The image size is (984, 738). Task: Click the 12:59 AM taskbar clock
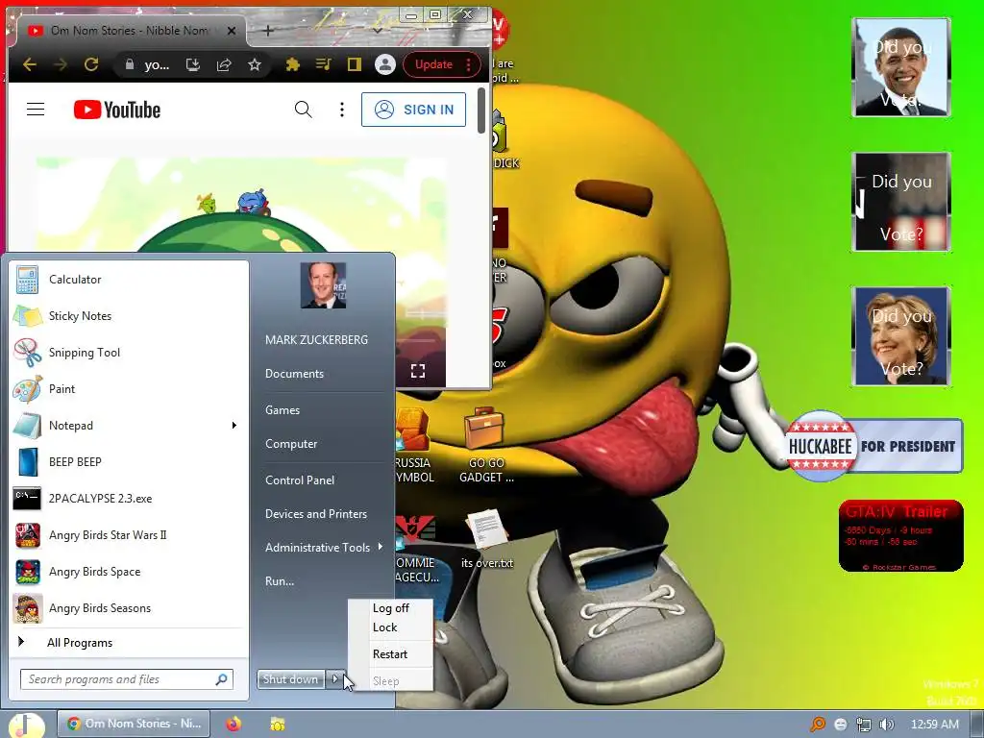(x=934, y=725)
